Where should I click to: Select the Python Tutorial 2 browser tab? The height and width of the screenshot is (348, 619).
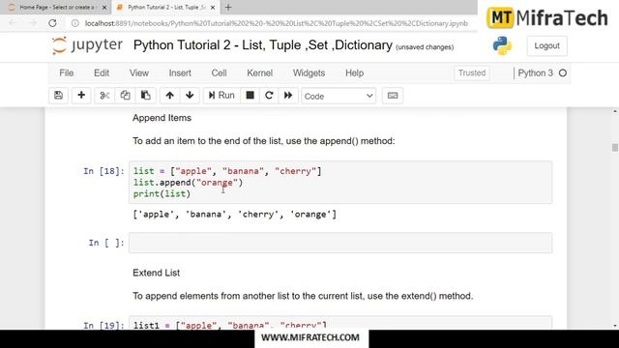[165, 7]
